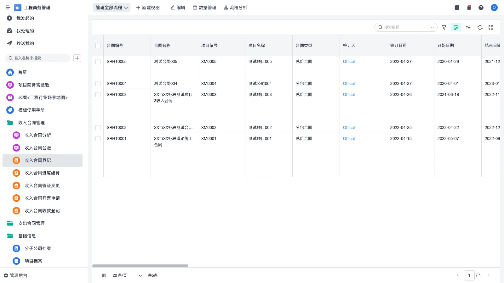Open the row height sort icon
The height and width of the screenshot is (283, 504).
468,27
